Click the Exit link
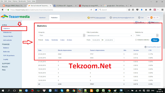Viewport: 165px width, 93px height. 142,18
